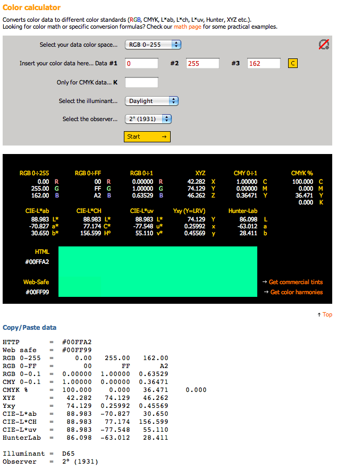337x470 pixels.
Task: Click the RGB 0÷FF column header
Action: [88, 173]
